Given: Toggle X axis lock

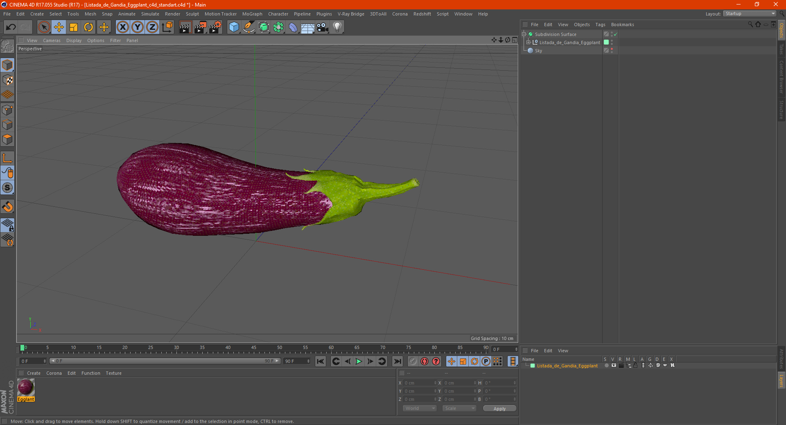Looking at the screenshot, I should [122, 27].
